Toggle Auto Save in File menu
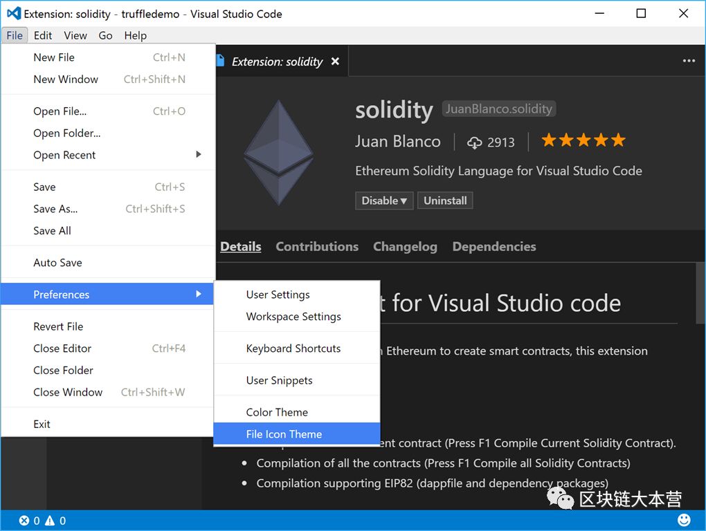The width and height of the screenshot is (706, 531). (108, 263)
